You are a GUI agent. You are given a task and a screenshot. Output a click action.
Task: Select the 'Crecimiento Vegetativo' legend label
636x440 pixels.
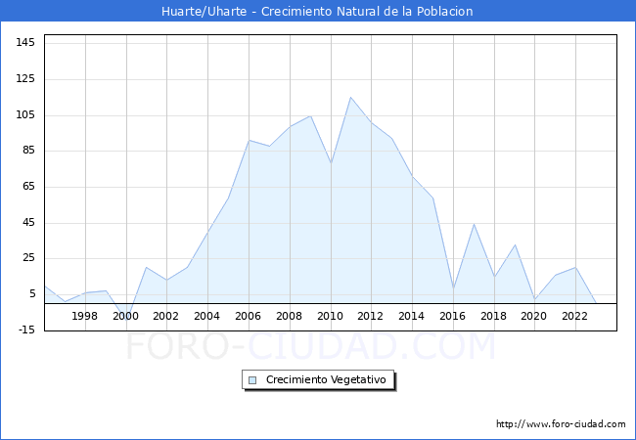tap(326, 380)
